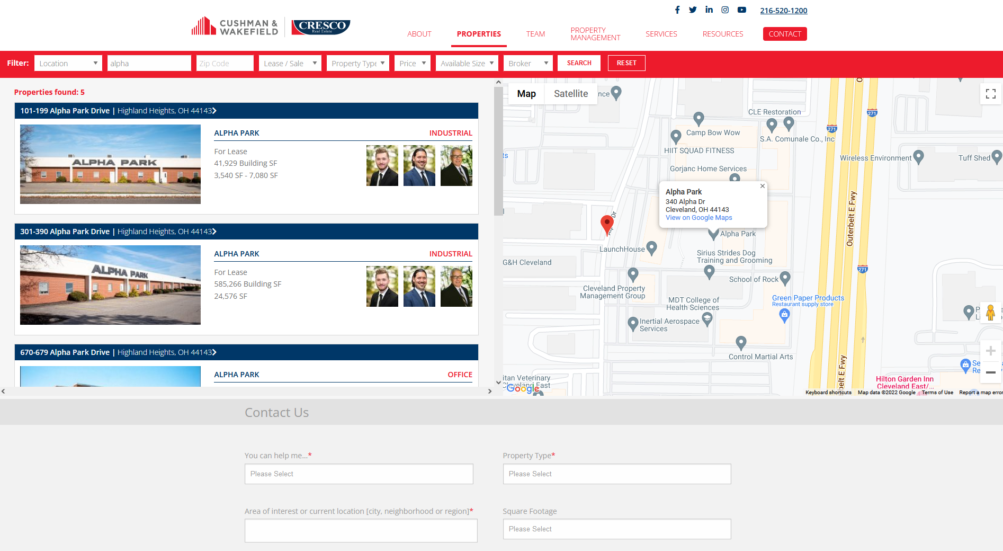Go to the ABOUT menu
Image resolution: width=1003 pixels, height=551 pixels.
pyautogui.click(x=419, y=34)
